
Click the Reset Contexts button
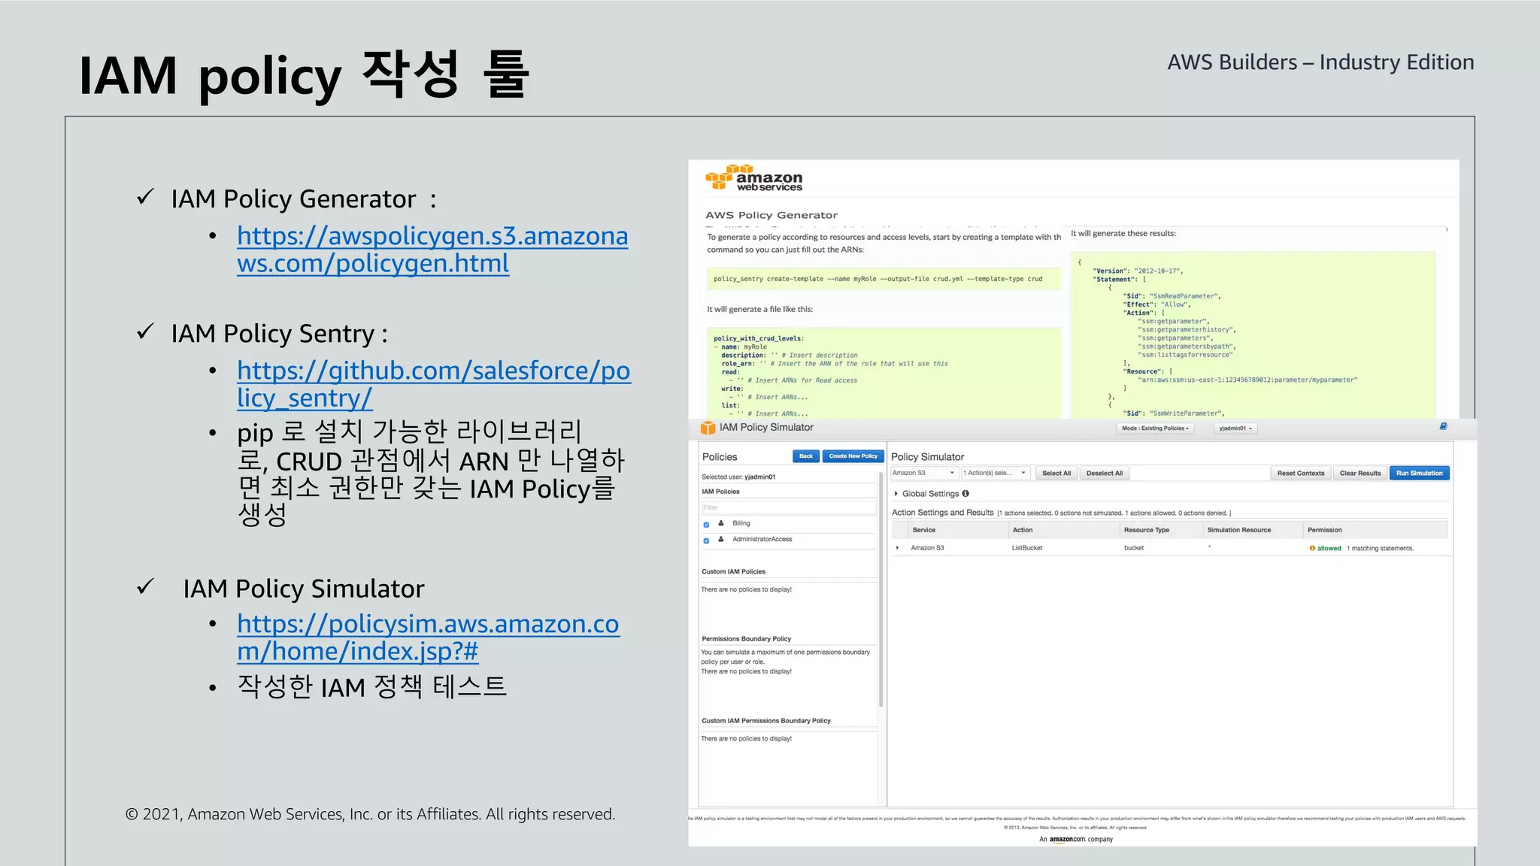pyautogui.click(x=1300, y=473)
